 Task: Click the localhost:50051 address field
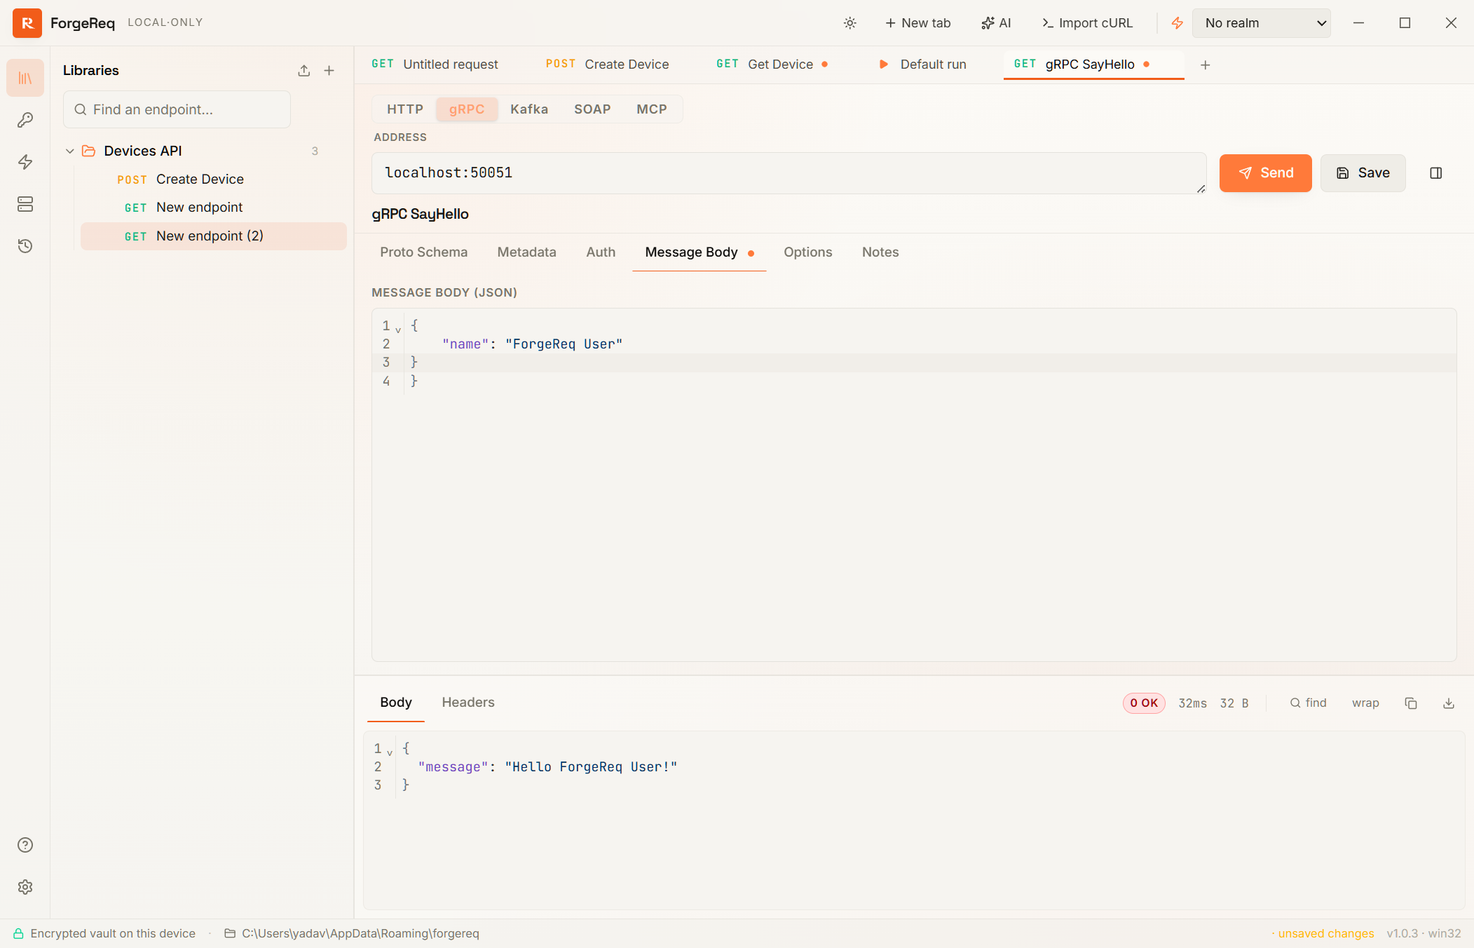tap(789, 173)
